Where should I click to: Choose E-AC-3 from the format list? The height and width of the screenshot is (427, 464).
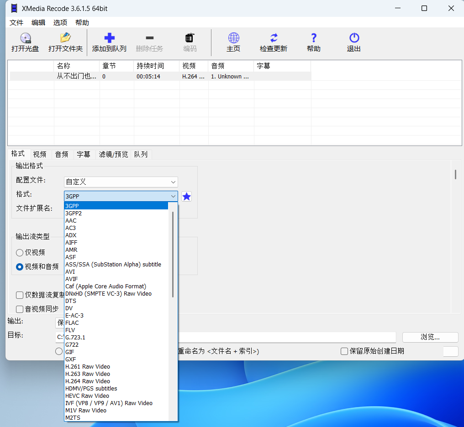[x=116, y=315]
